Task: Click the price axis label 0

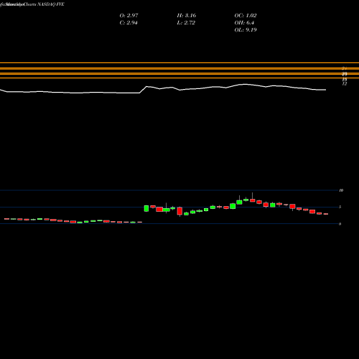Action: 340,224
